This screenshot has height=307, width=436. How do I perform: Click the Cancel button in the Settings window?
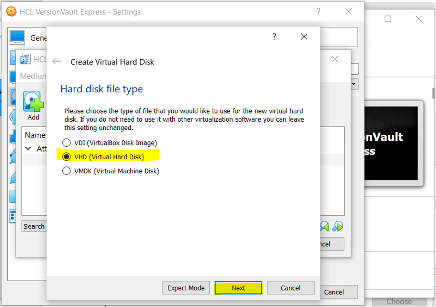tap(334, 292)
